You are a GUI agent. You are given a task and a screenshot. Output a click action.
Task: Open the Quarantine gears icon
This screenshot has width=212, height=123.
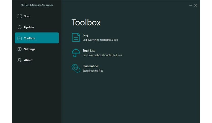coord(76,68)
